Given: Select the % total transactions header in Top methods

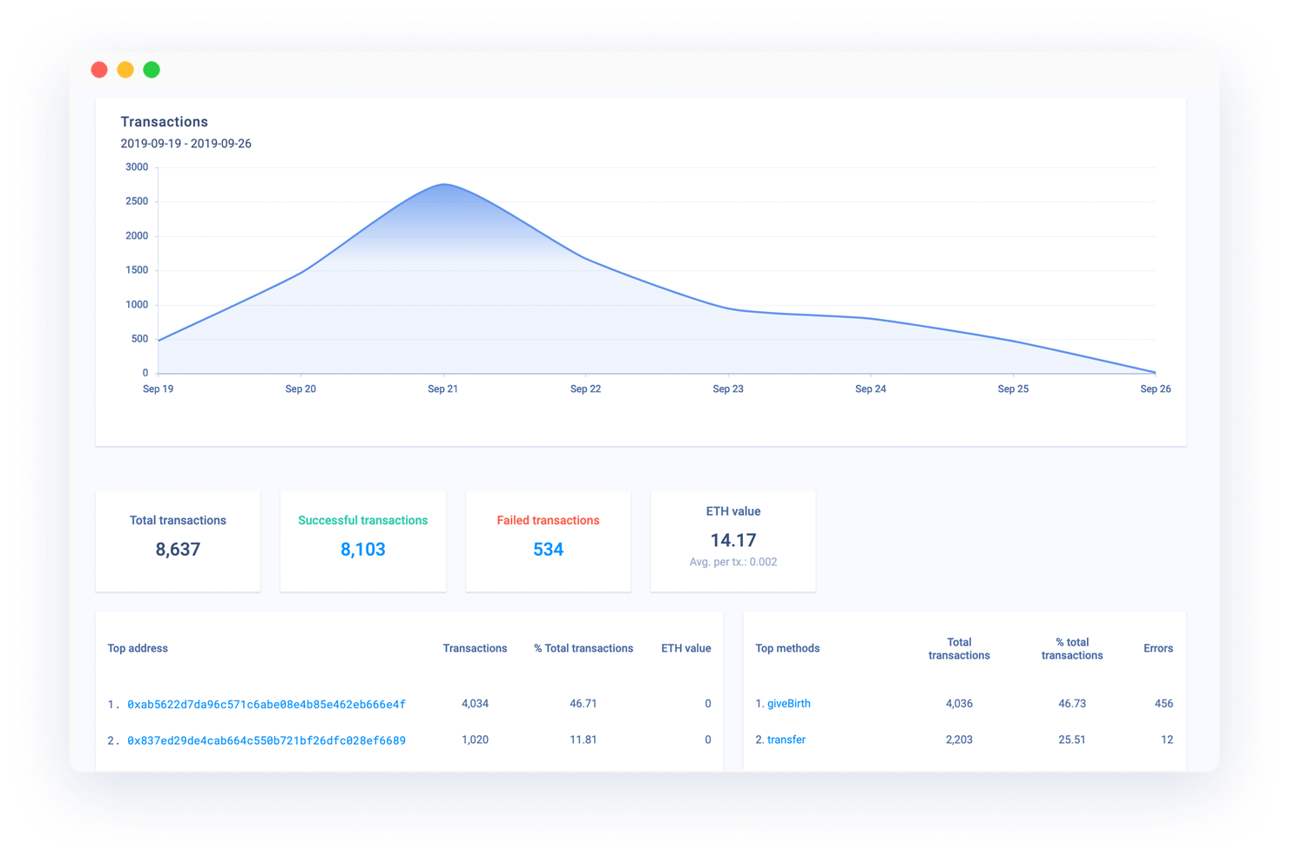Looking at the screenshot, I should point(1073,648).
